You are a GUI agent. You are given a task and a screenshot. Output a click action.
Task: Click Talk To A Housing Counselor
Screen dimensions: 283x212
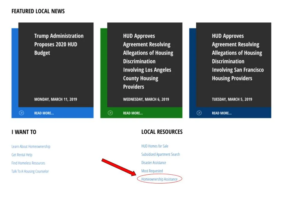(x=30, y=171)
